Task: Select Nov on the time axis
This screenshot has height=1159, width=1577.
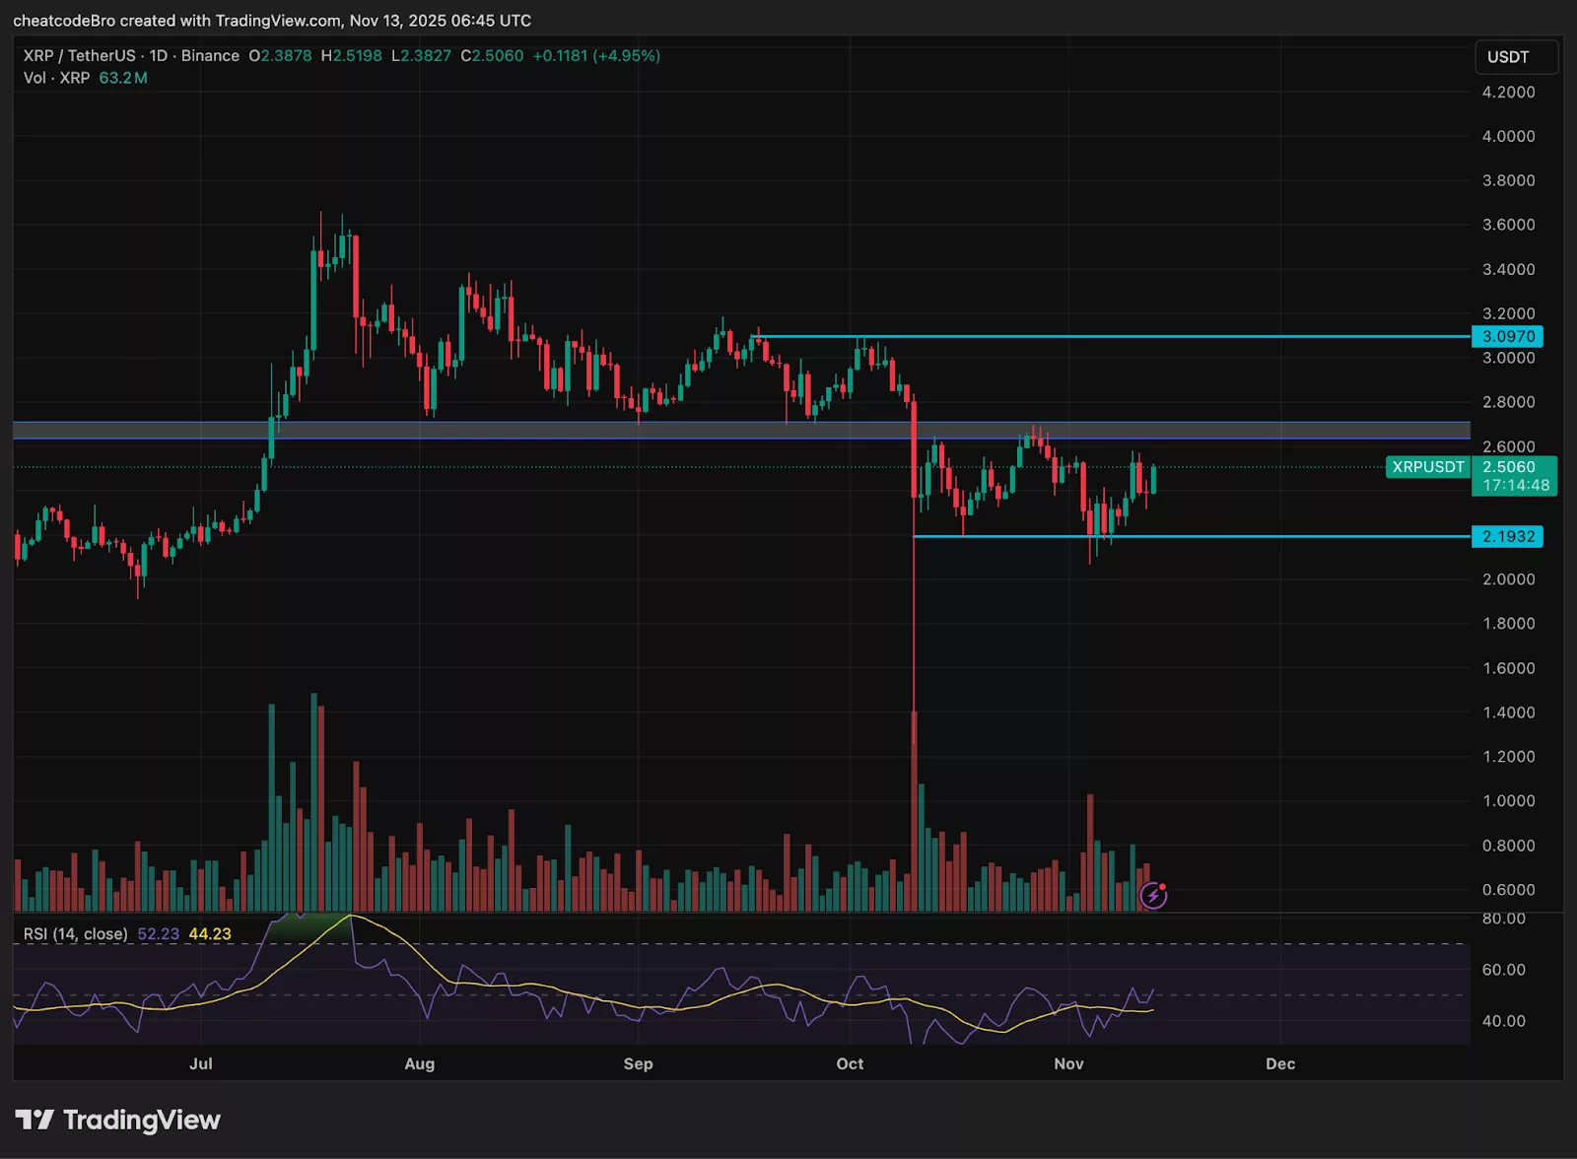Action: [1069, 1064]
